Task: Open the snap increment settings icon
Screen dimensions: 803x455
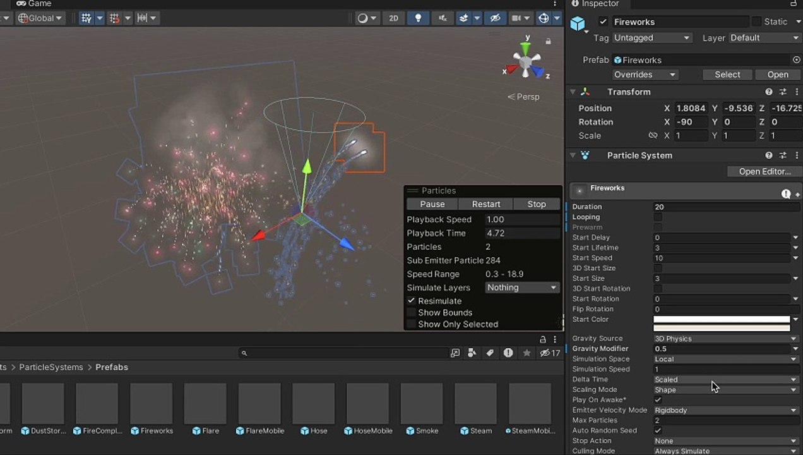Action: pos(143,18)
